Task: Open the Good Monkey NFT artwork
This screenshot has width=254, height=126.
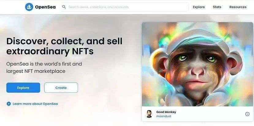Action: [x=197, y=64]
